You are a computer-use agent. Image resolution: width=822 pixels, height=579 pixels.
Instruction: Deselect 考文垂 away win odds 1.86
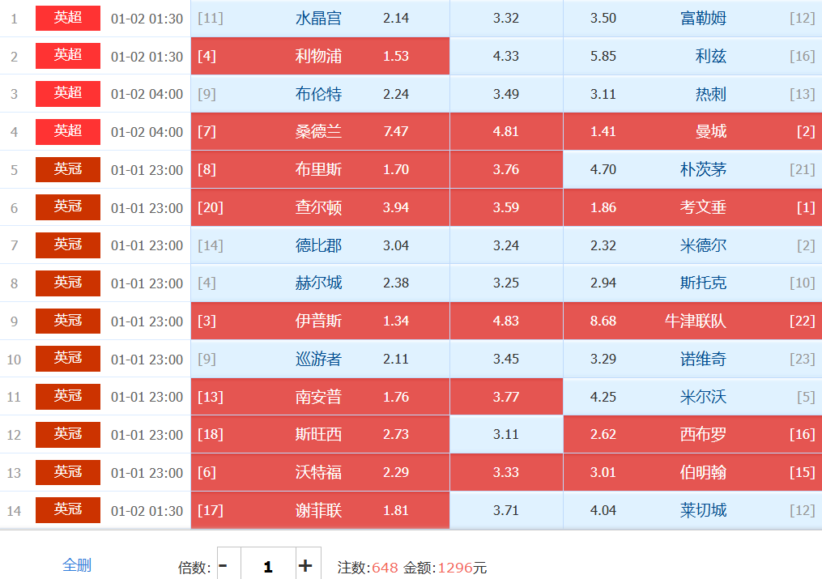tap(692, 207)
